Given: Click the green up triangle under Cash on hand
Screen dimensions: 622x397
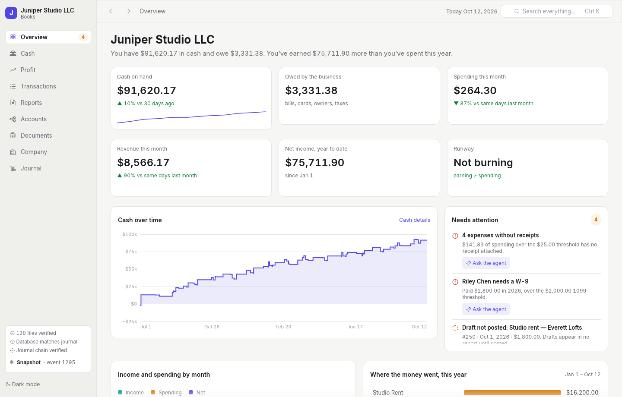Looking at the screenshot, I should point(120,104).
